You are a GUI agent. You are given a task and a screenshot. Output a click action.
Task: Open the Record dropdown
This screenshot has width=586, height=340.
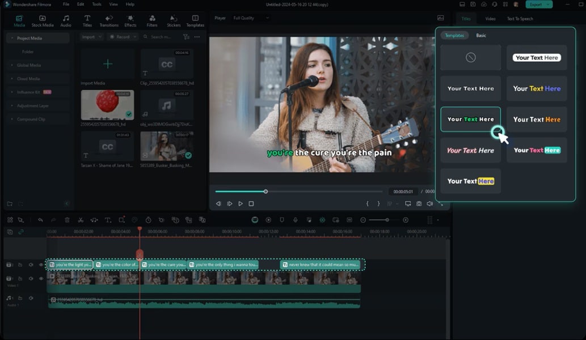[123, 37]
